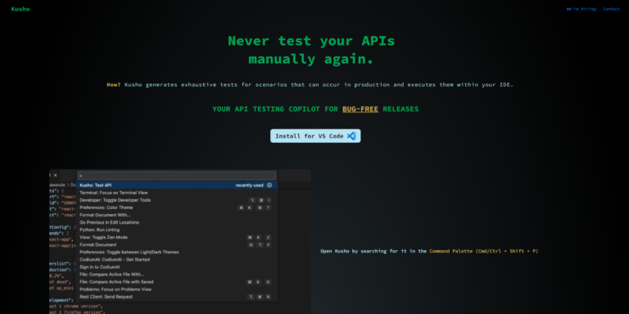Close the editor tab with X icon
The width and height of the screenshot is (629, 314).
pos(56,175)
